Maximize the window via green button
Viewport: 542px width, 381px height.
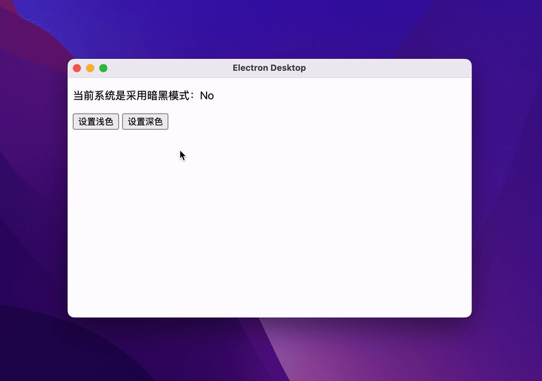pyautogui.click(x=104, y=68)
